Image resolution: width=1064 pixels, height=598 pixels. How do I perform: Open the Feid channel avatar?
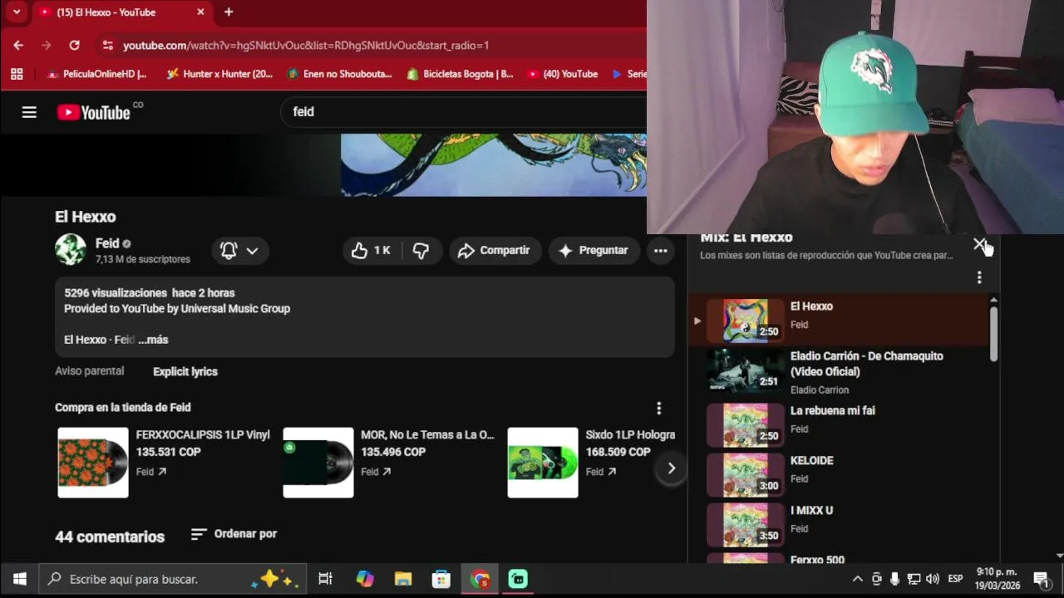point(71,250)
